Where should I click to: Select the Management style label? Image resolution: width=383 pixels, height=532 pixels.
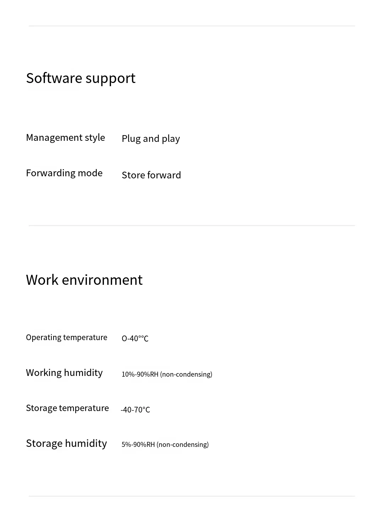65,138
